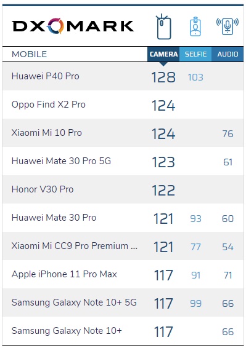Select the audio microphone phone icon

pos(228,26)
